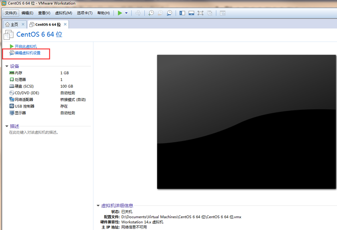
Task: Click the configuration file path text
Action: [x=181, y=217]
